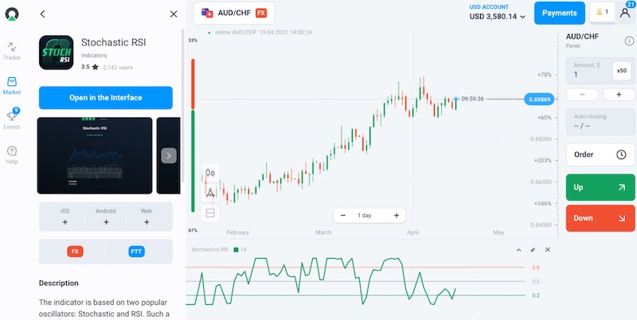This screenshot has height=320, width=637.
Task: Edit Stochastics RSI with pencil icon
Action: pos(533,250)
